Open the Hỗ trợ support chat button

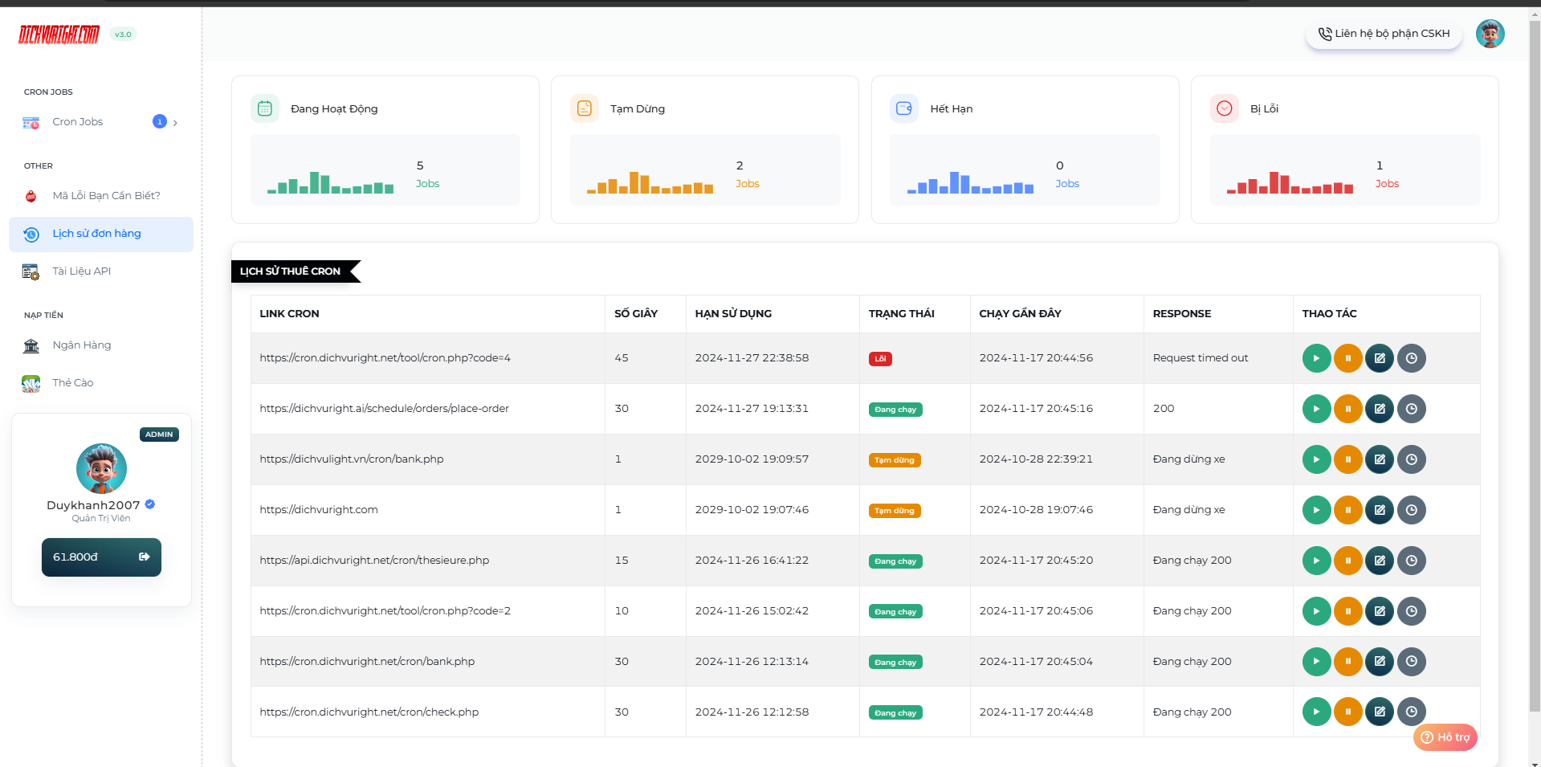pos(1445,737)
